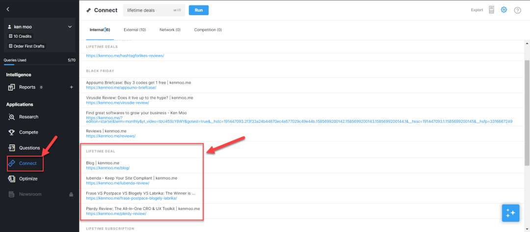Open the US country selector
This screenshot has height=232, width=530.
click(178, 10)
